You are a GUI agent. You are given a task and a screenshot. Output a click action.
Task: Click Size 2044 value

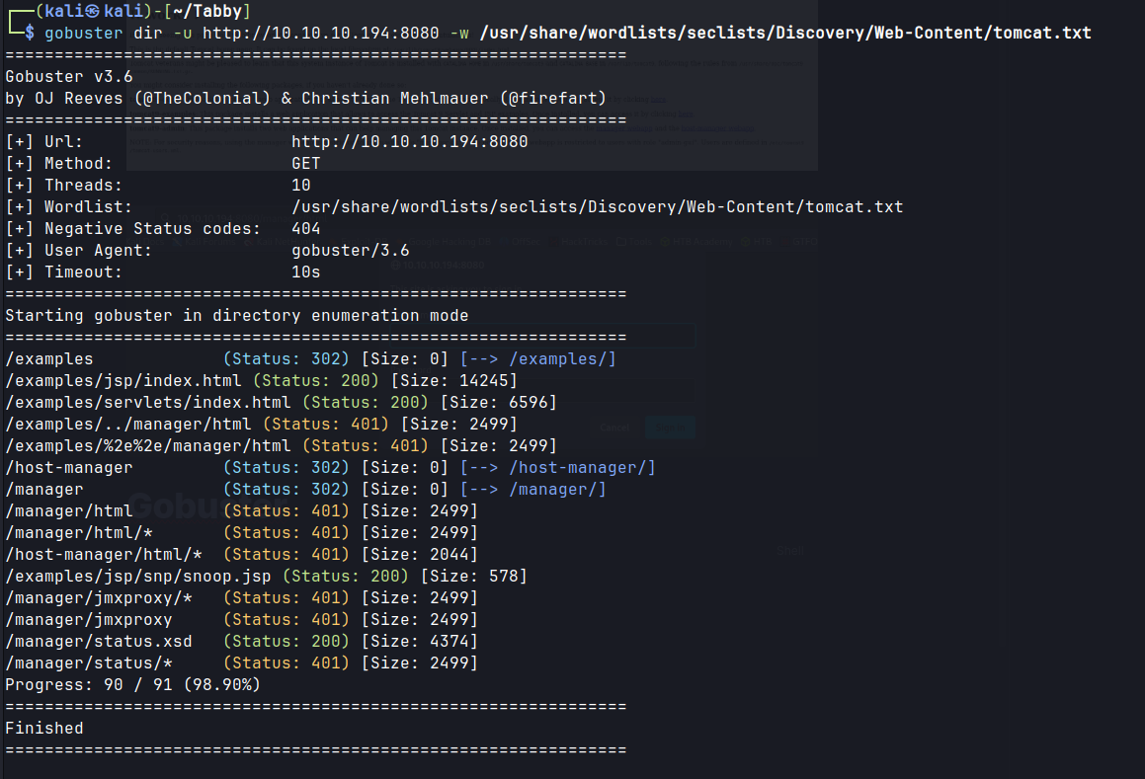pos(450,555)
